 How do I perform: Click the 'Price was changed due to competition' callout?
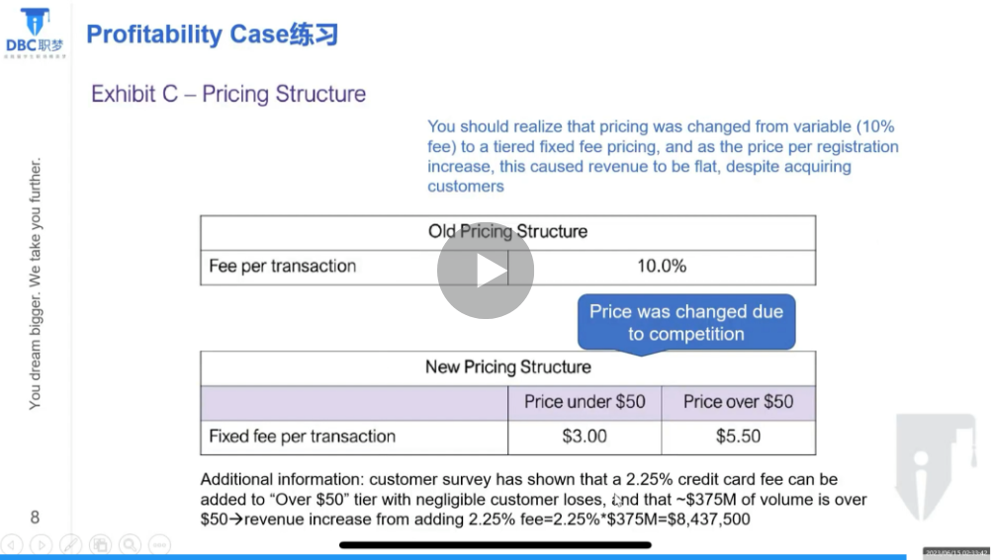686,323
